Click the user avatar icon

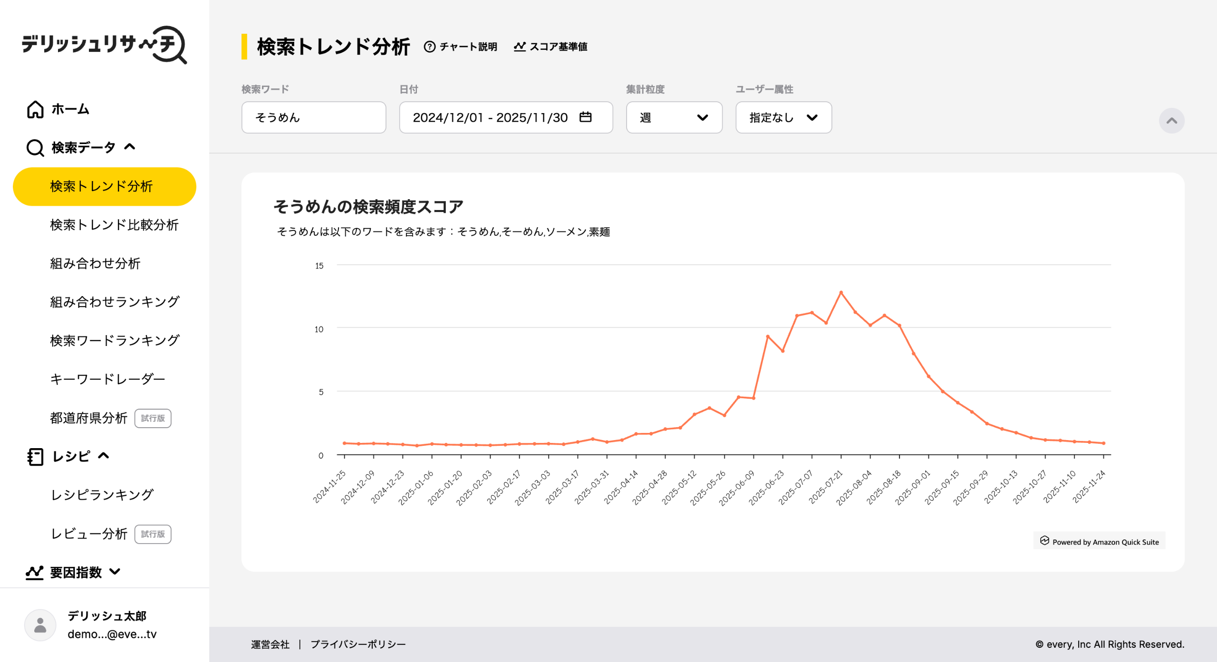40,625
